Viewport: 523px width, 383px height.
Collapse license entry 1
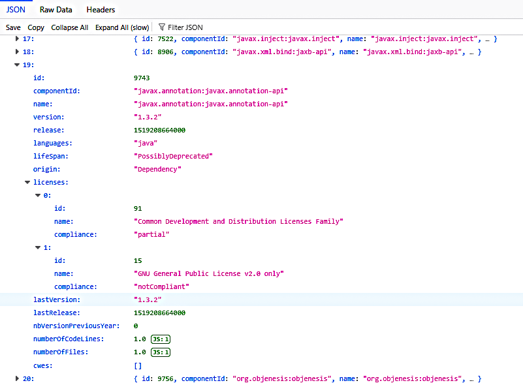[38, 248]
